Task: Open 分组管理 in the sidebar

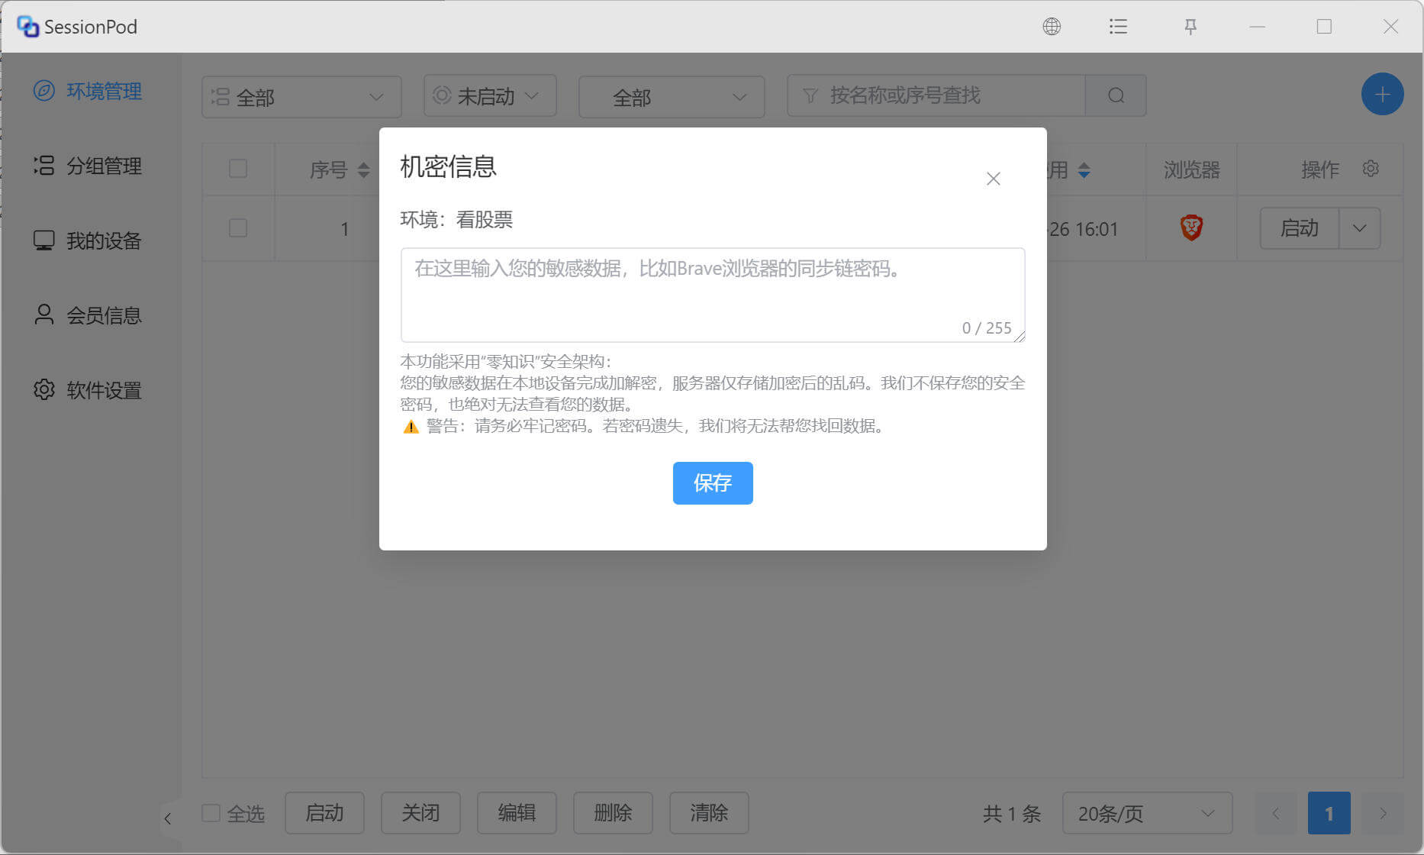Action: [x=88, y=166]
